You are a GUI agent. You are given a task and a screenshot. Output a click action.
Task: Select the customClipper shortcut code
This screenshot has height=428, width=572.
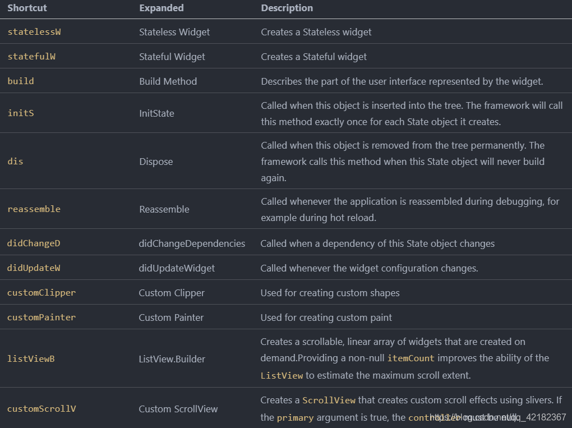(x=41, y=293)
